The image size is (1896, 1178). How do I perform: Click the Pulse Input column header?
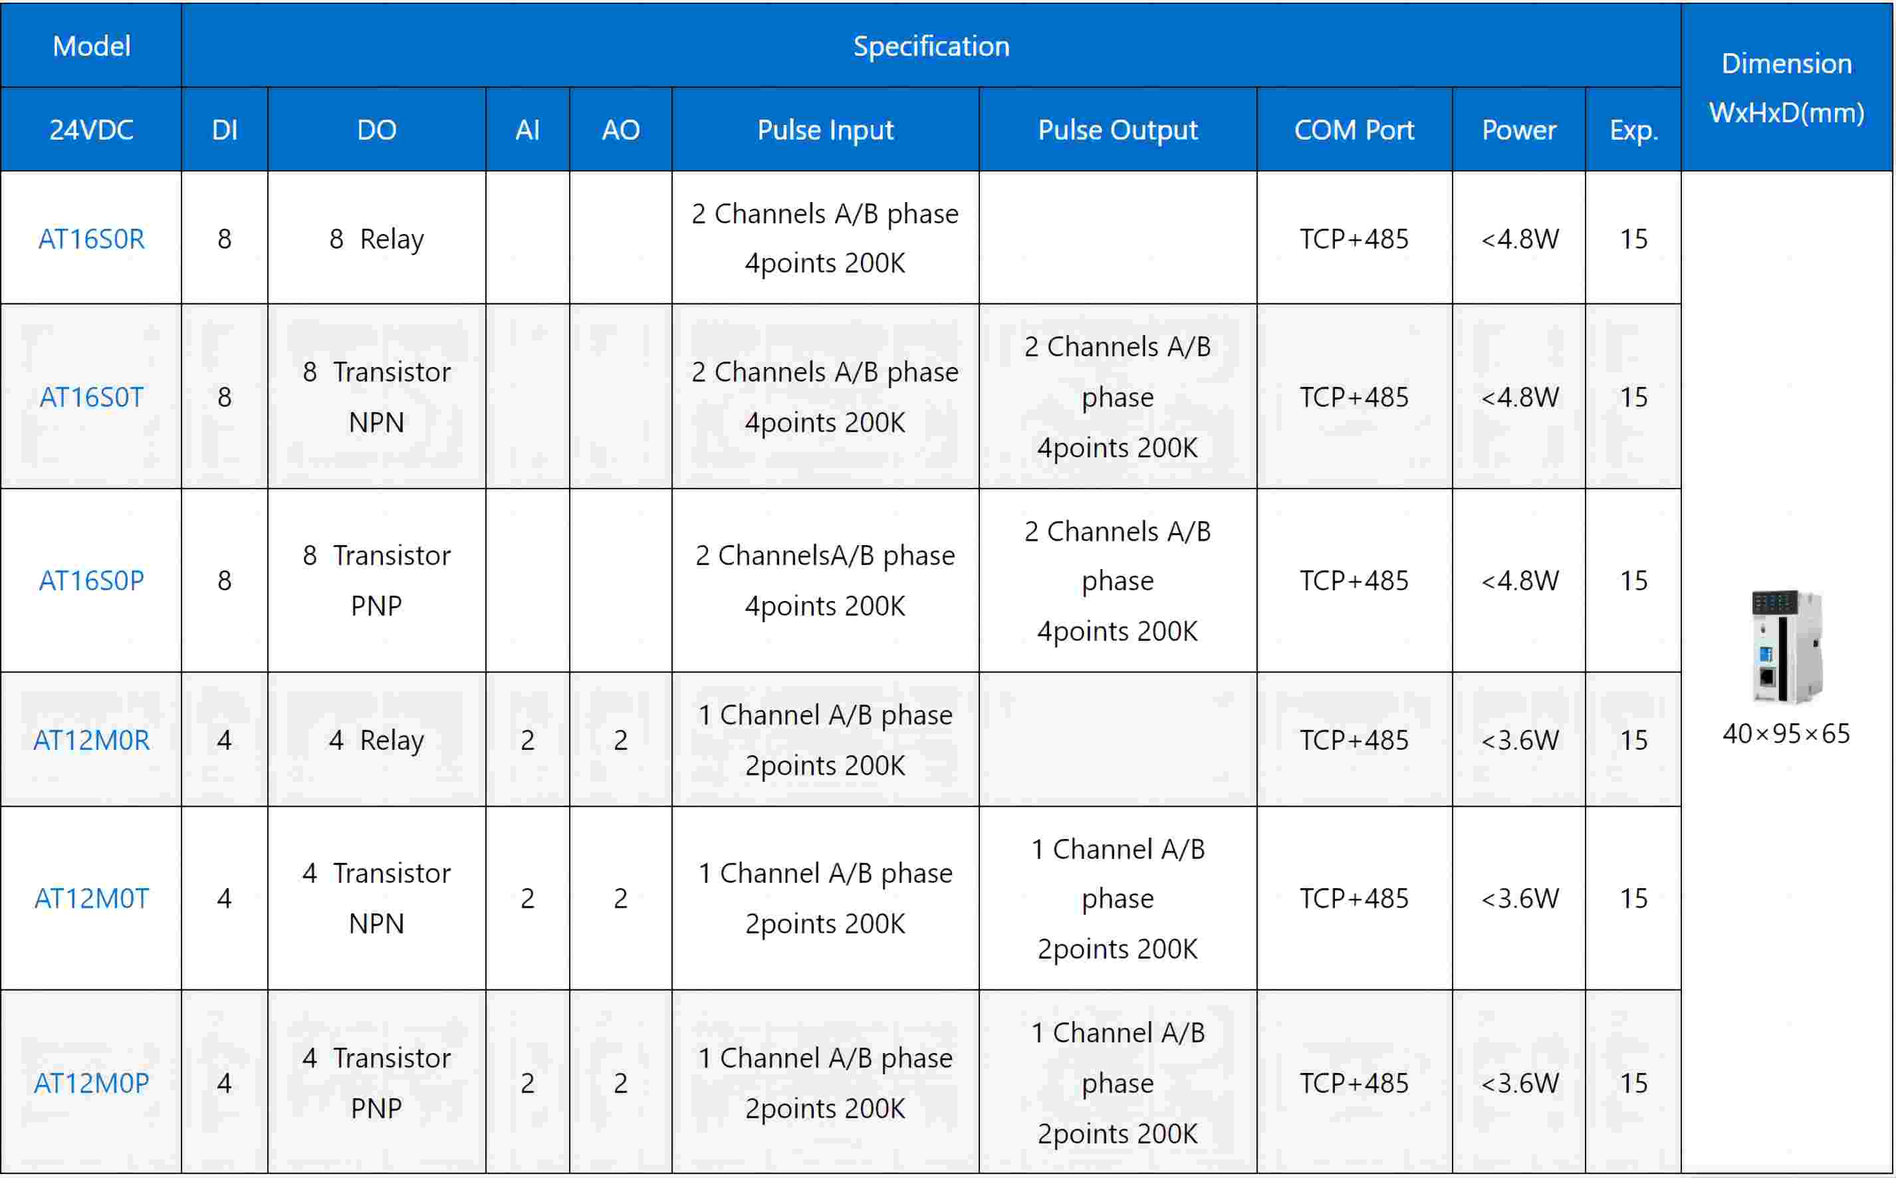[x=825, y=130]
